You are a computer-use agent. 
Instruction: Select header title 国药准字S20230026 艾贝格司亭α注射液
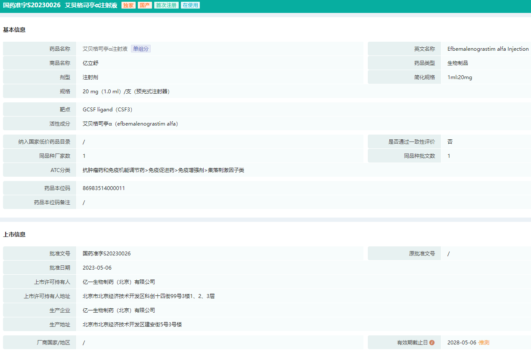60,6
